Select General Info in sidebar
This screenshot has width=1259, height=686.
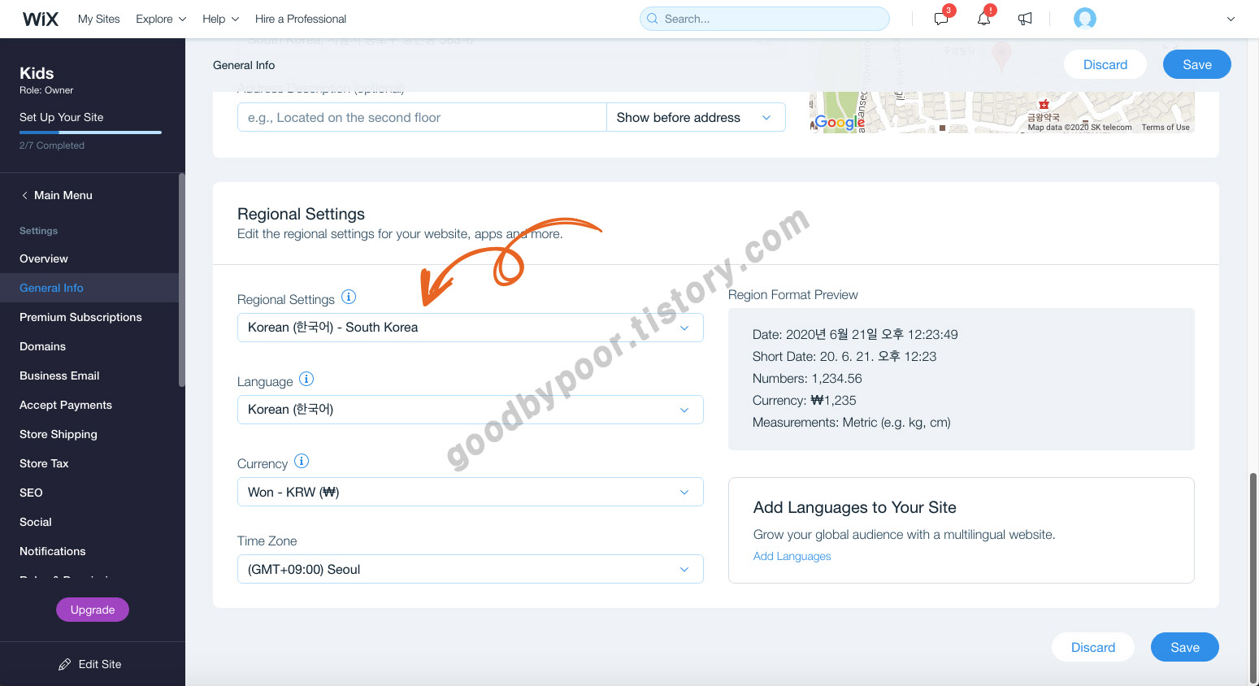pyautogui.click(x=89, y=288)
